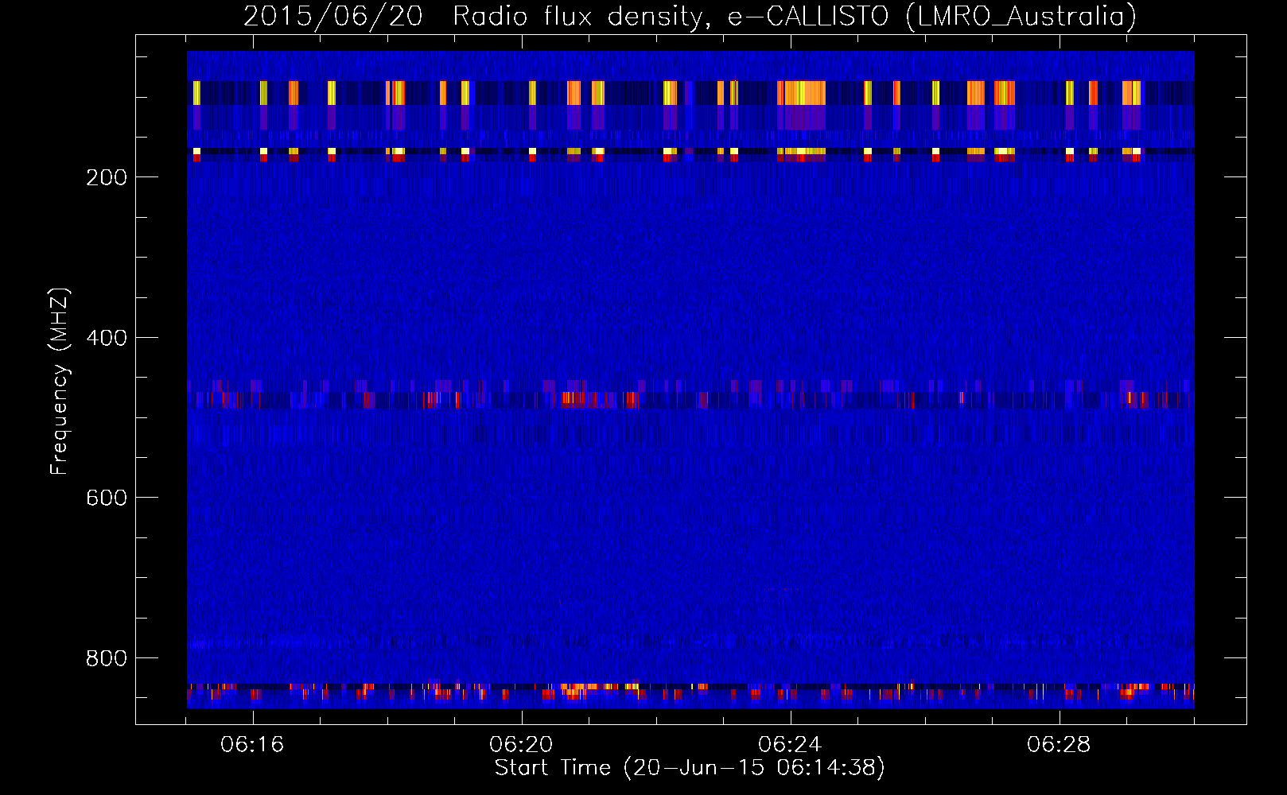The image size is (1287, 795).
Task: Click the 'Frequency (MHZ)' axis label
Action: [60, 381]
